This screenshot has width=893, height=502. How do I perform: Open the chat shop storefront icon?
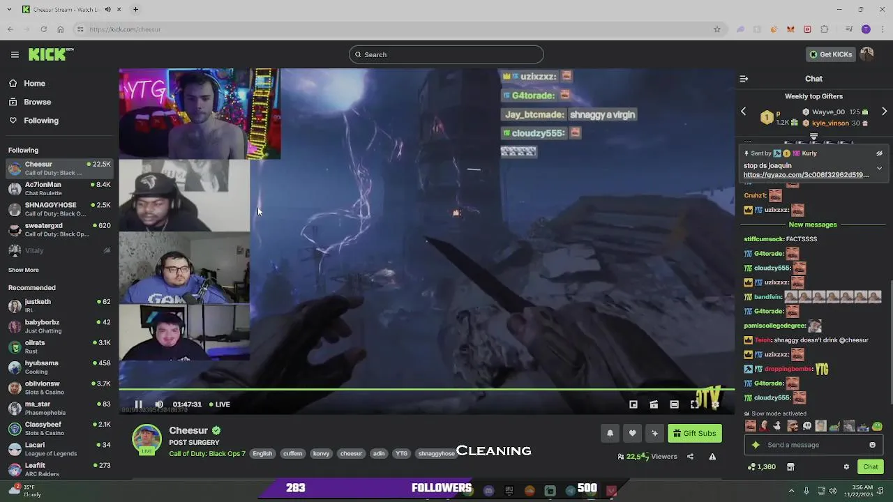790,467
